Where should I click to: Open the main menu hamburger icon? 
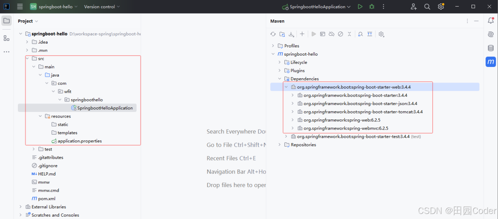(x=20, y=7)
